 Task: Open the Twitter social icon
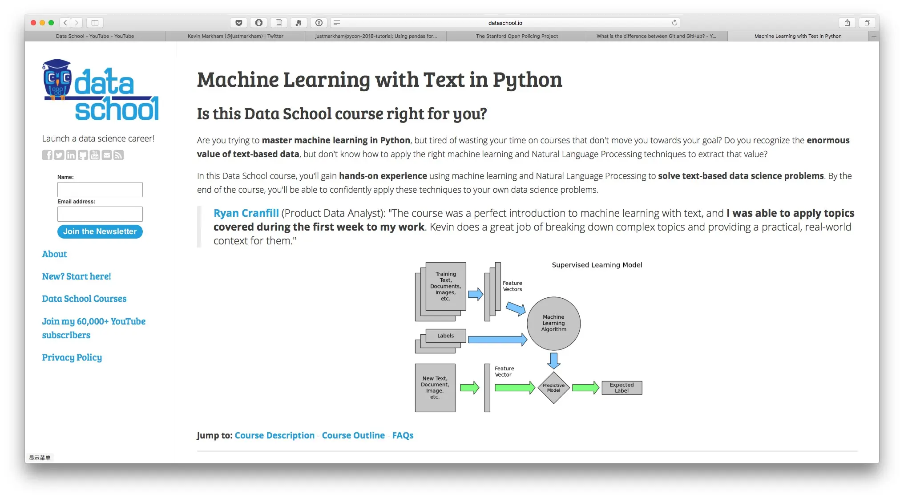coord(59,155)
